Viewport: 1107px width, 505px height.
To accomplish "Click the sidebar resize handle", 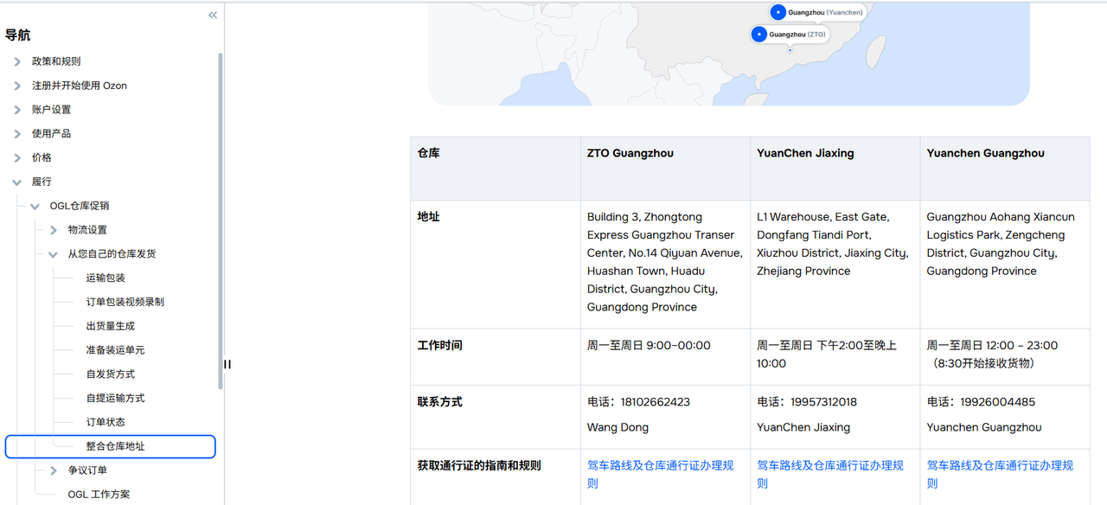I will 227,364.
